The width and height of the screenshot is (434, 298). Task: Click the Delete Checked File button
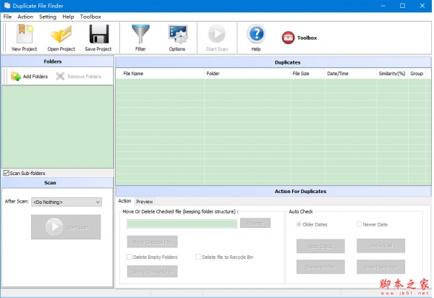coord(152,271)
